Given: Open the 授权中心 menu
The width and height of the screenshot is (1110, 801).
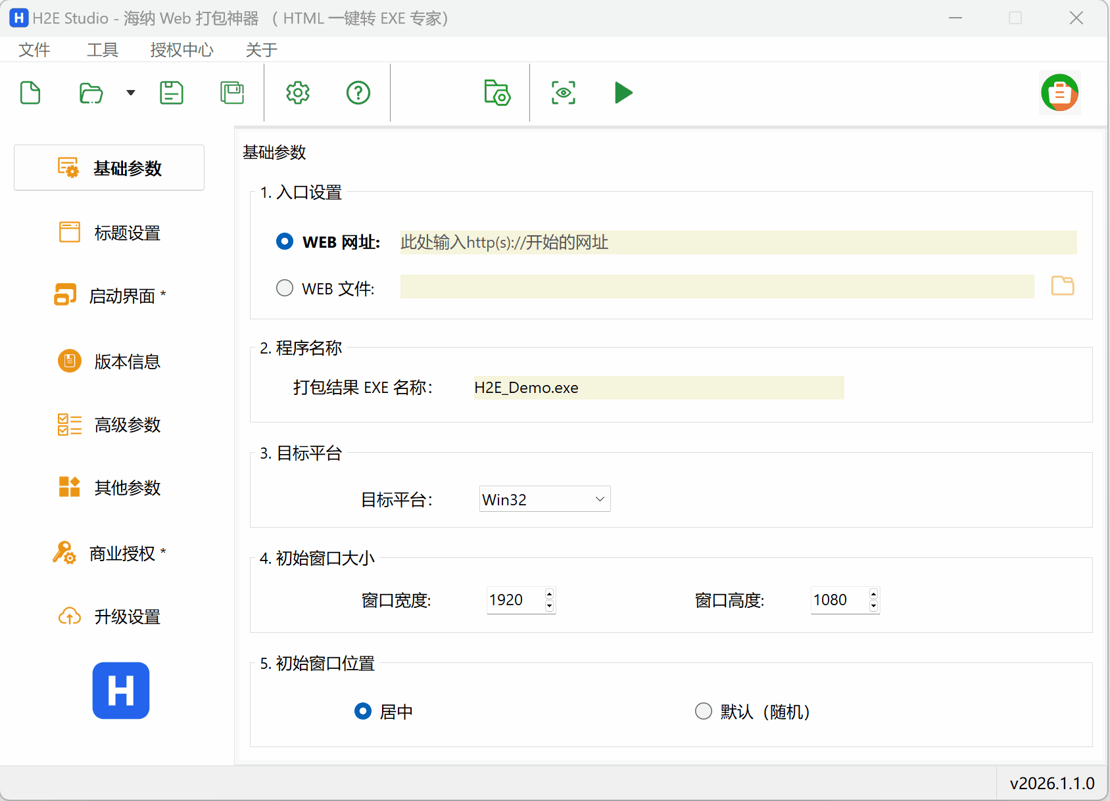Looking at the screenshot, I should 181,49.
